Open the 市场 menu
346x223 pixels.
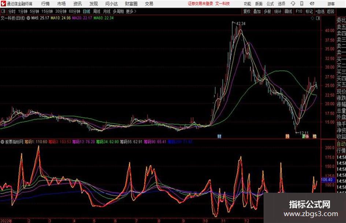pos(62,4)
